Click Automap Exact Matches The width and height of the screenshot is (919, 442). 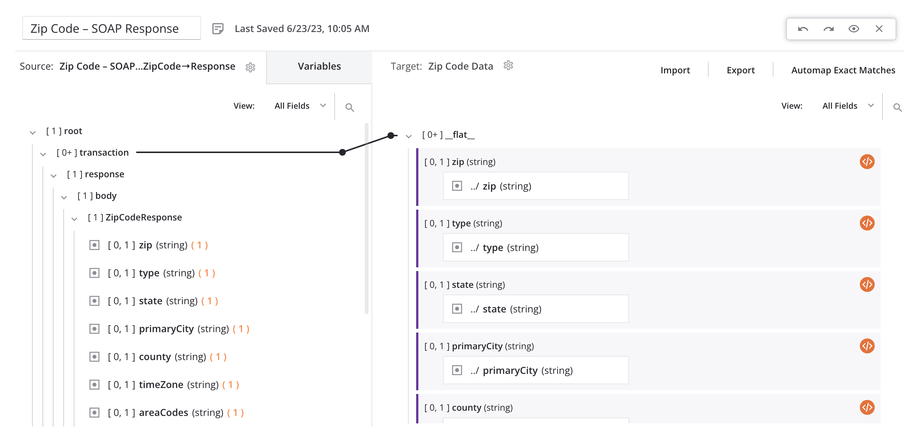(x=843, y=70)
